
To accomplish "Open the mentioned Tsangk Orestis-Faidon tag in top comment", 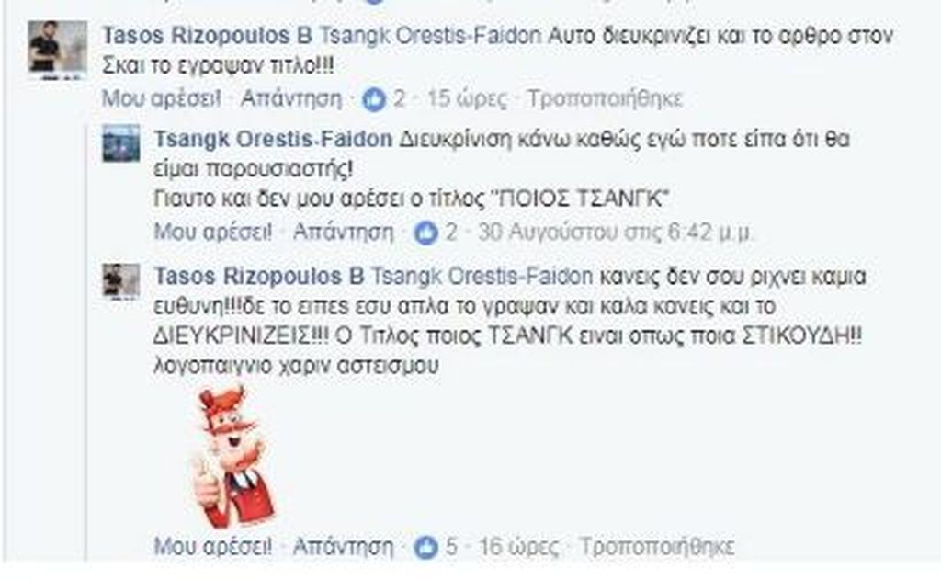I will [x=430, y=36].
